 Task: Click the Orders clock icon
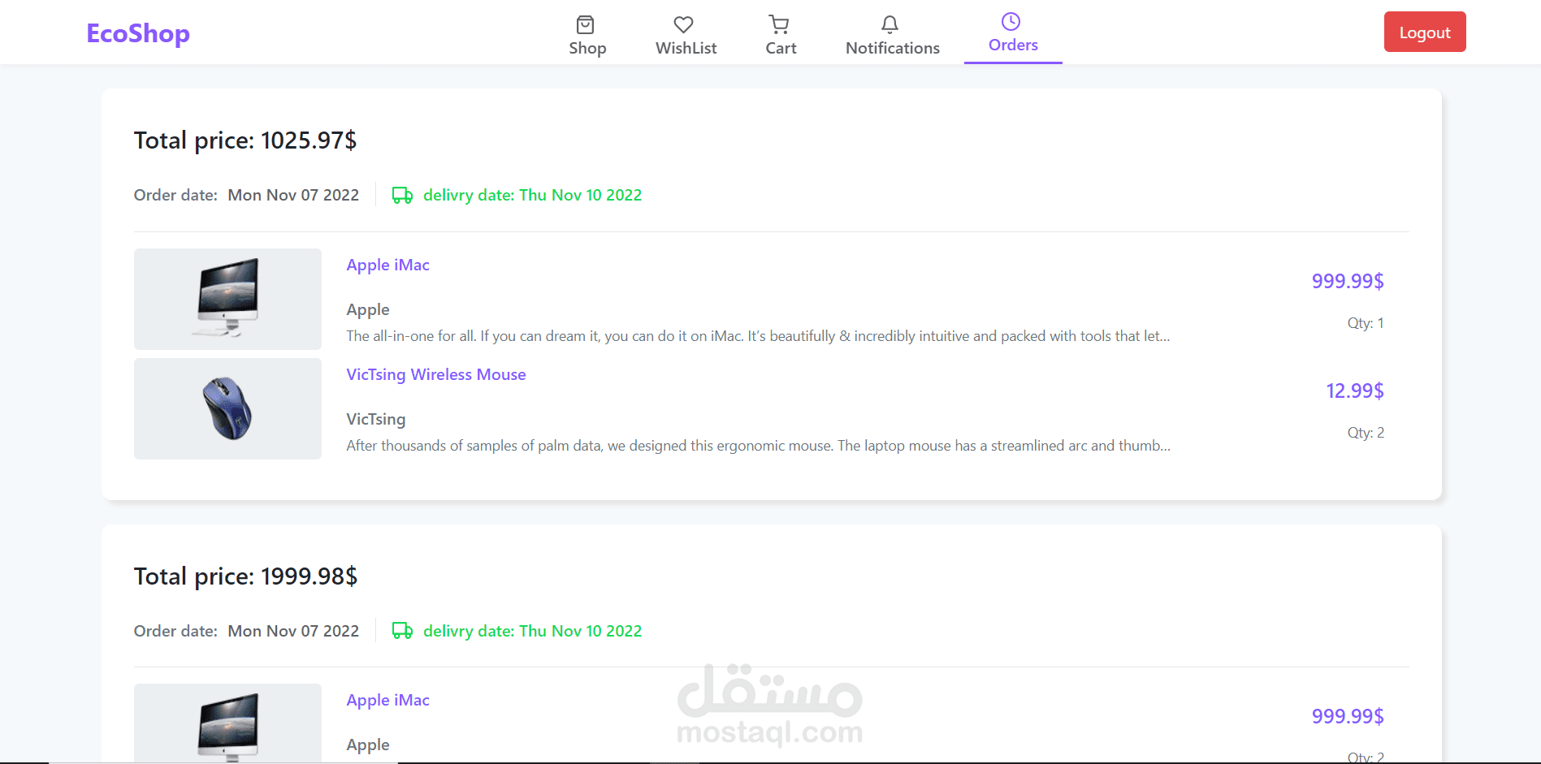[x=1011, y=21]
